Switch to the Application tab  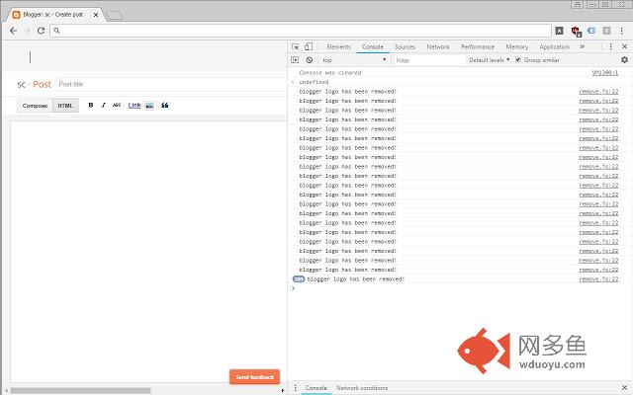tap(554, 46)
